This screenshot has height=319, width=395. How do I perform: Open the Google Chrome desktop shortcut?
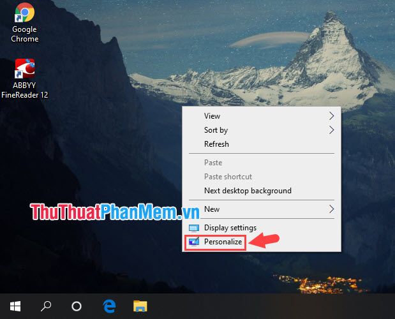coord(24,23)
